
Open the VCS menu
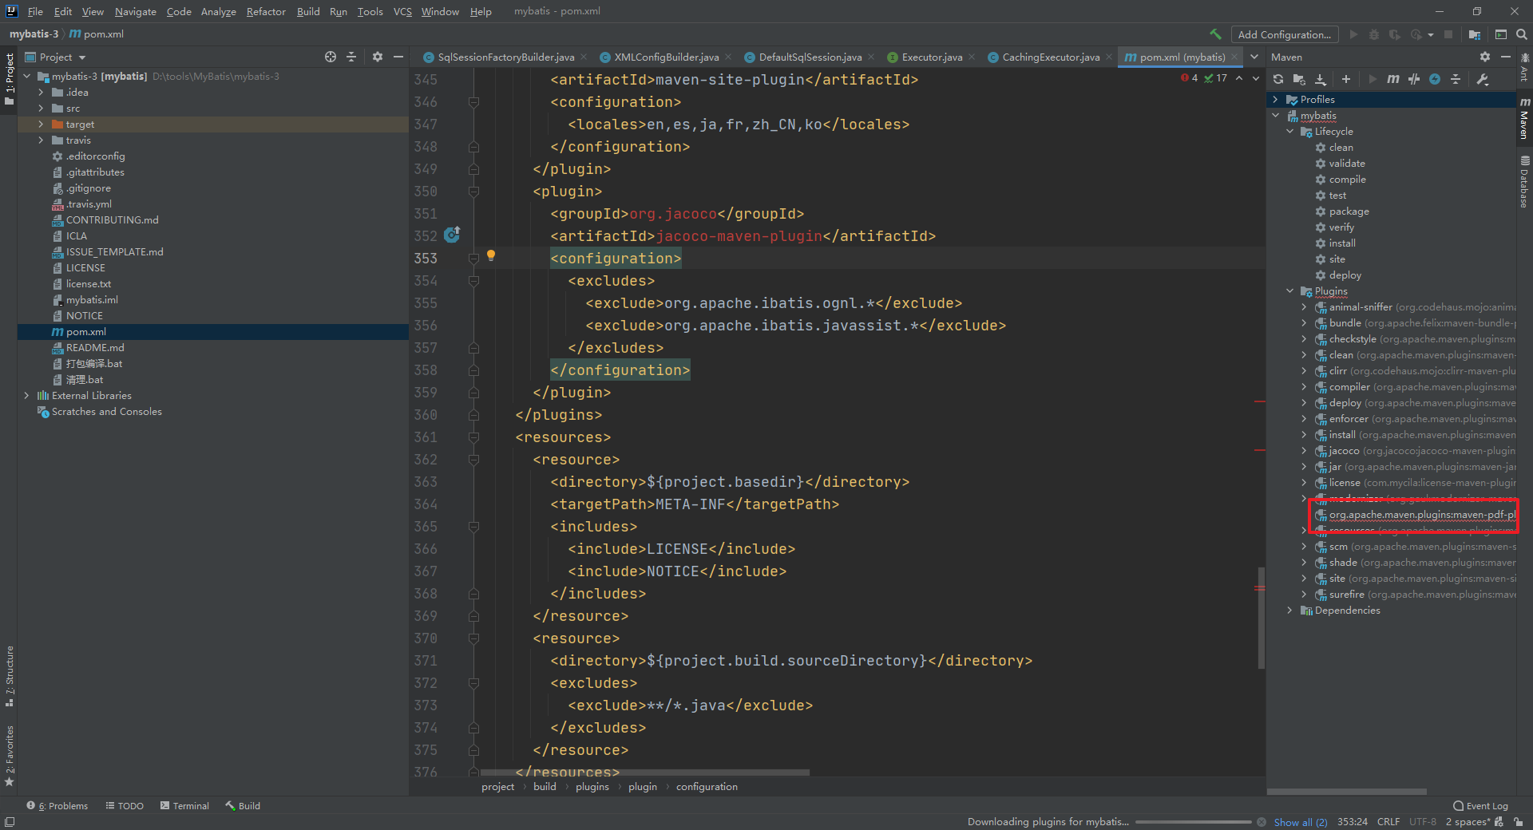tap(402, 11)
